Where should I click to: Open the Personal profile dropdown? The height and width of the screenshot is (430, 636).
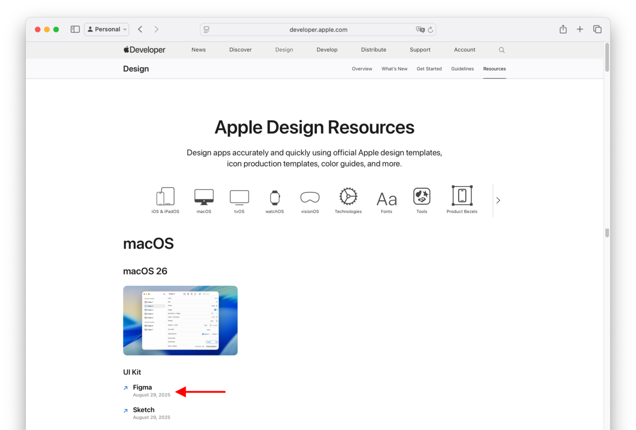106,29
